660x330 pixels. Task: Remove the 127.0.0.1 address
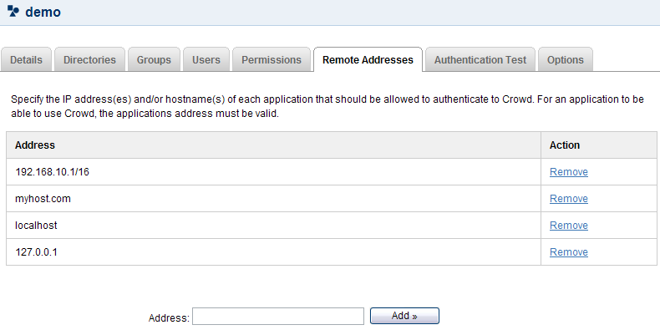pyautogui.click(x=569, y=252)
